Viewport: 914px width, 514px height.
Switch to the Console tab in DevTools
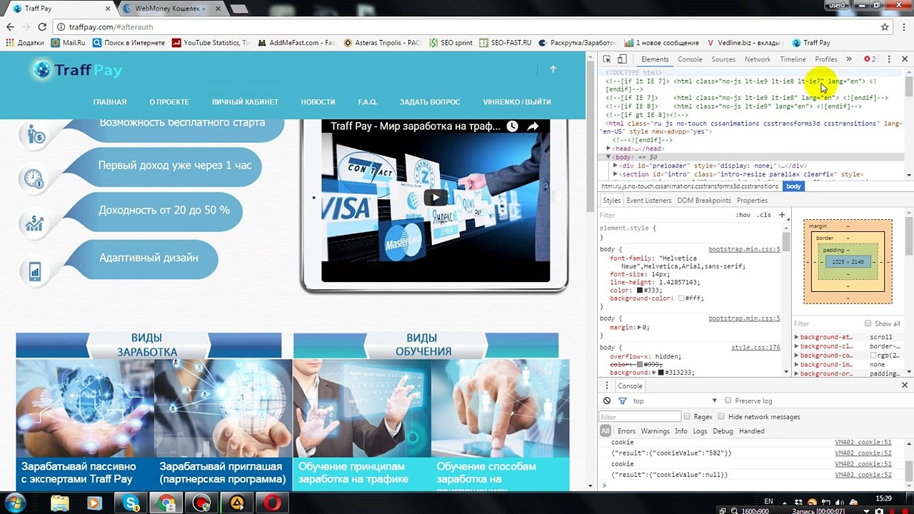[x=690, y=59]
